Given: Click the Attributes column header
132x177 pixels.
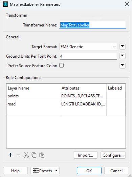Looking at the screenshot, I should 83,88.
